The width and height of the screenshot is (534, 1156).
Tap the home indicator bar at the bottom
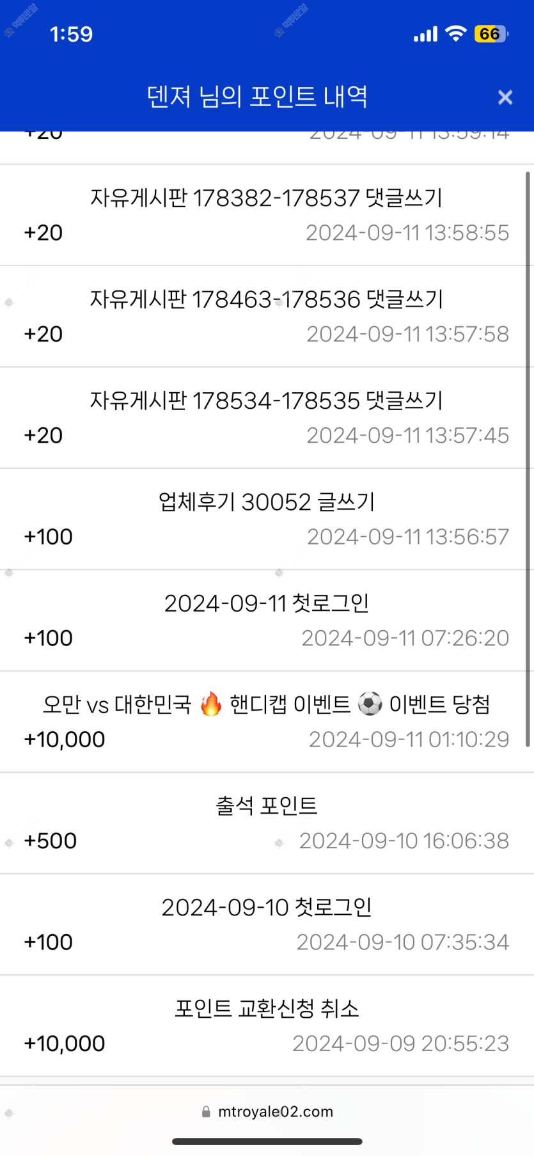click(x=267, y=1141)
